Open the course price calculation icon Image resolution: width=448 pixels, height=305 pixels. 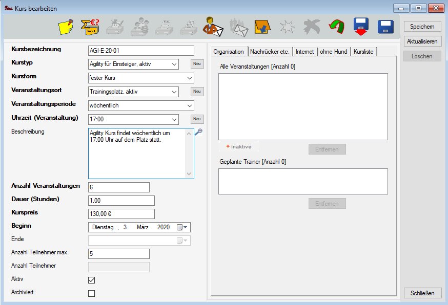tap(91, 27)
